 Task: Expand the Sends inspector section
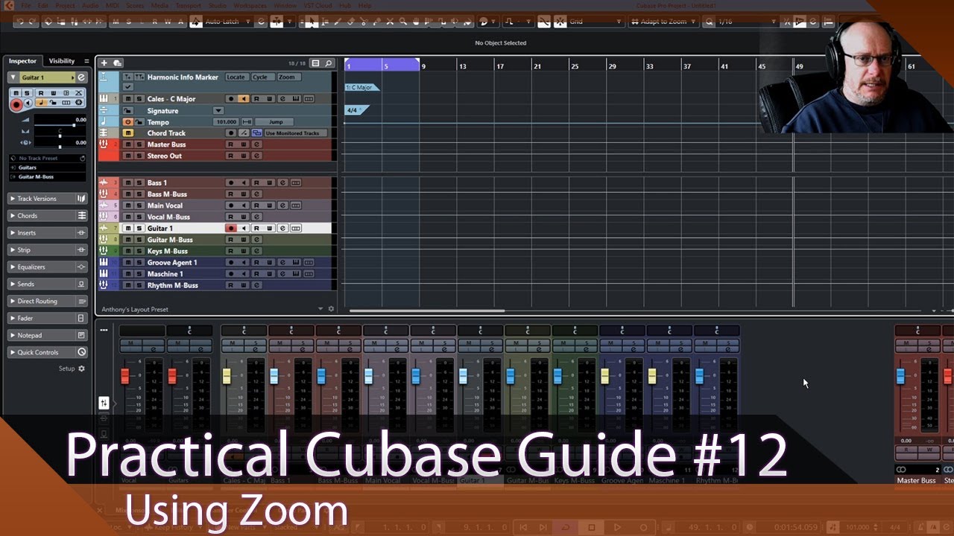tap(48, 284)
